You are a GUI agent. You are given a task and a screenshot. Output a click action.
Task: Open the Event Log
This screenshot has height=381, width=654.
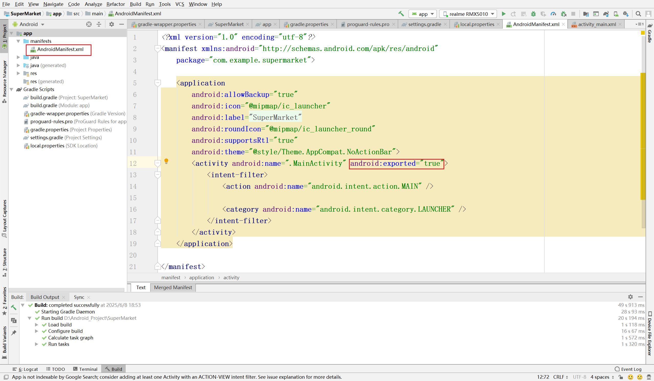pos(628,369)
